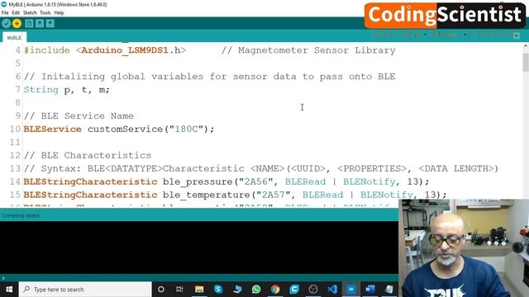
Task: Click the "2A56" UUID string
Action: click(256, 181)
